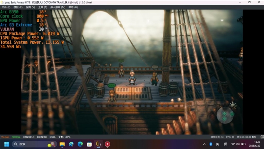Click the icon at the status bar end
Viewport: 264px width, 149px height.
pos(262,137)
